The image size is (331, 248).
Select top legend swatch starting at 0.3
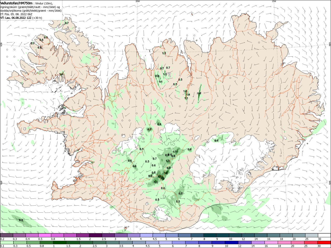(19, 235)
